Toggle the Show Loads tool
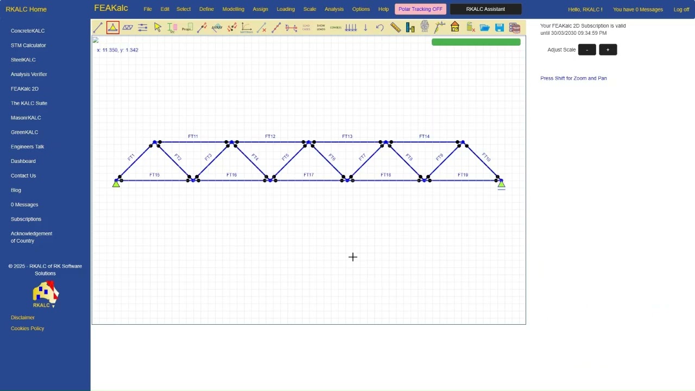Screen dimensions: 695x391 (321, 27)
